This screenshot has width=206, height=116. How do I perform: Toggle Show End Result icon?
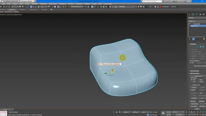coord(193,39)
